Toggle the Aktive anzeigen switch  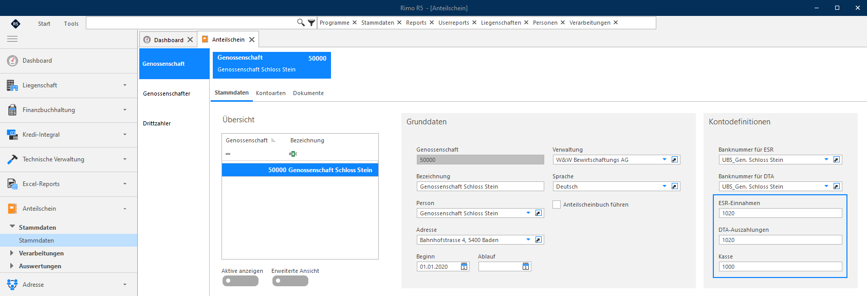pos(241,281)
